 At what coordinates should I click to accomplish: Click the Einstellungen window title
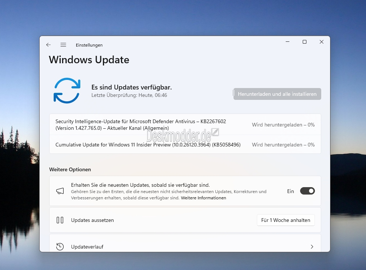tap(89, 45)
